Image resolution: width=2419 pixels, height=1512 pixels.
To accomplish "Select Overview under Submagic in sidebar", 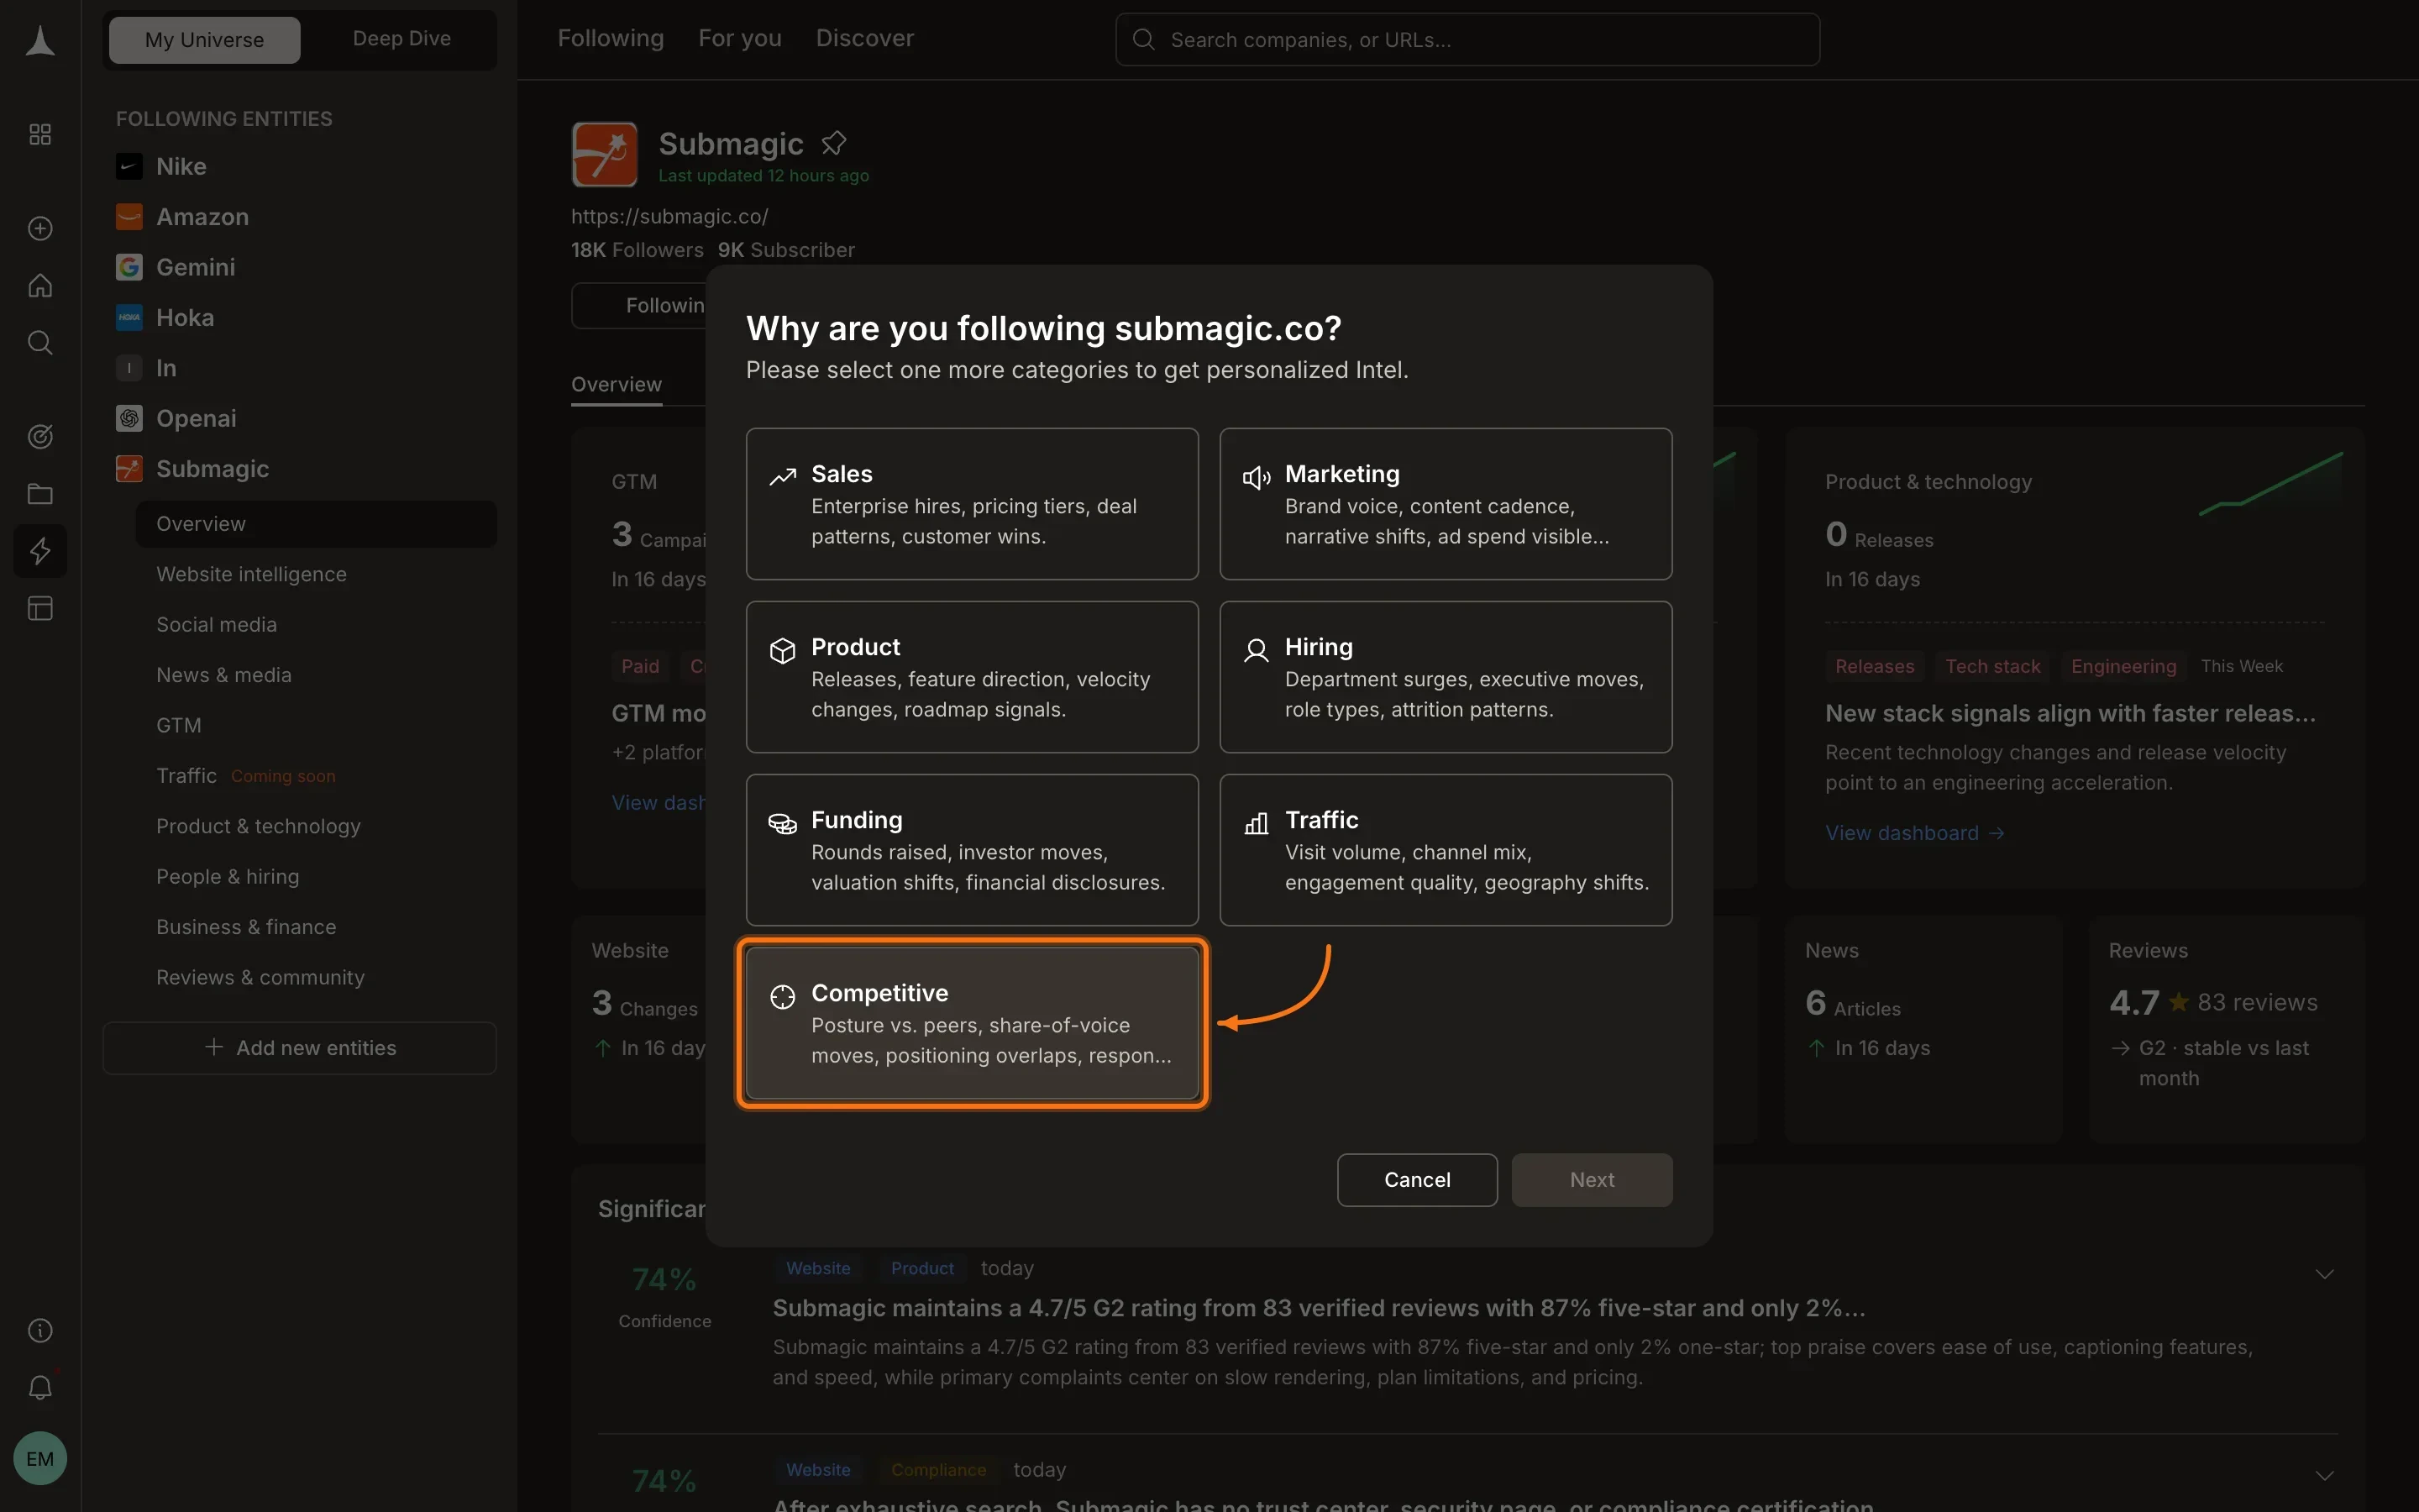I will point(316,524).
